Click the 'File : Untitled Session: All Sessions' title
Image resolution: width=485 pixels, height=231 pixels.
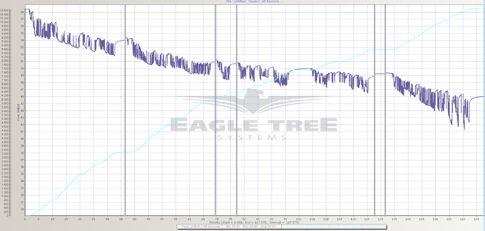point(254,1)
